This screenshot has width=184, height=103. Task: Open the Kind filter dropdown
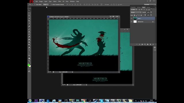pos(134,9)
